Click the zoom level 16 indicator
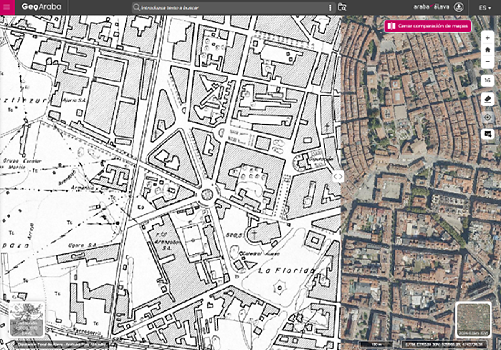501x350 pixels. tap(487, 80)
